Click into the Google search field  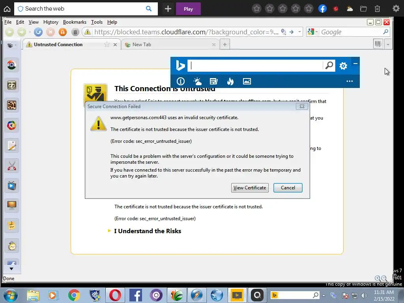coord(350,32)
